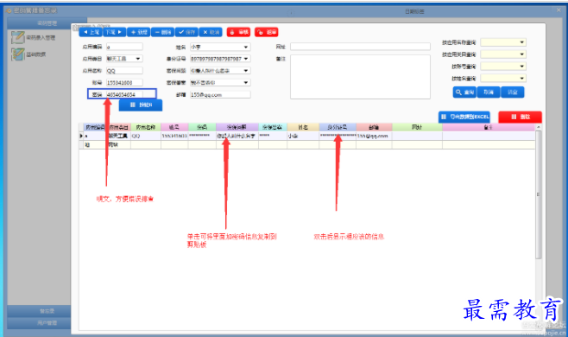The image size is (568, 337).
Task: Open the 按账号查询 dropdown
Action: coord(503,67)
